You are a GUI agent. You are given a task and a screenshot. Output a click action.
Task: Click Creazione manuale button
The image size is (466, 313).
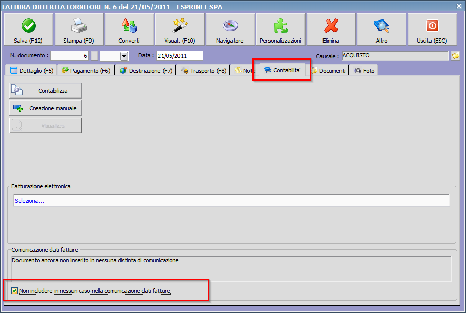(45, 108)
